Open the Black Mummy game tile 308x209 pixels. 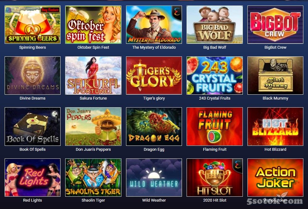[275, 76]
